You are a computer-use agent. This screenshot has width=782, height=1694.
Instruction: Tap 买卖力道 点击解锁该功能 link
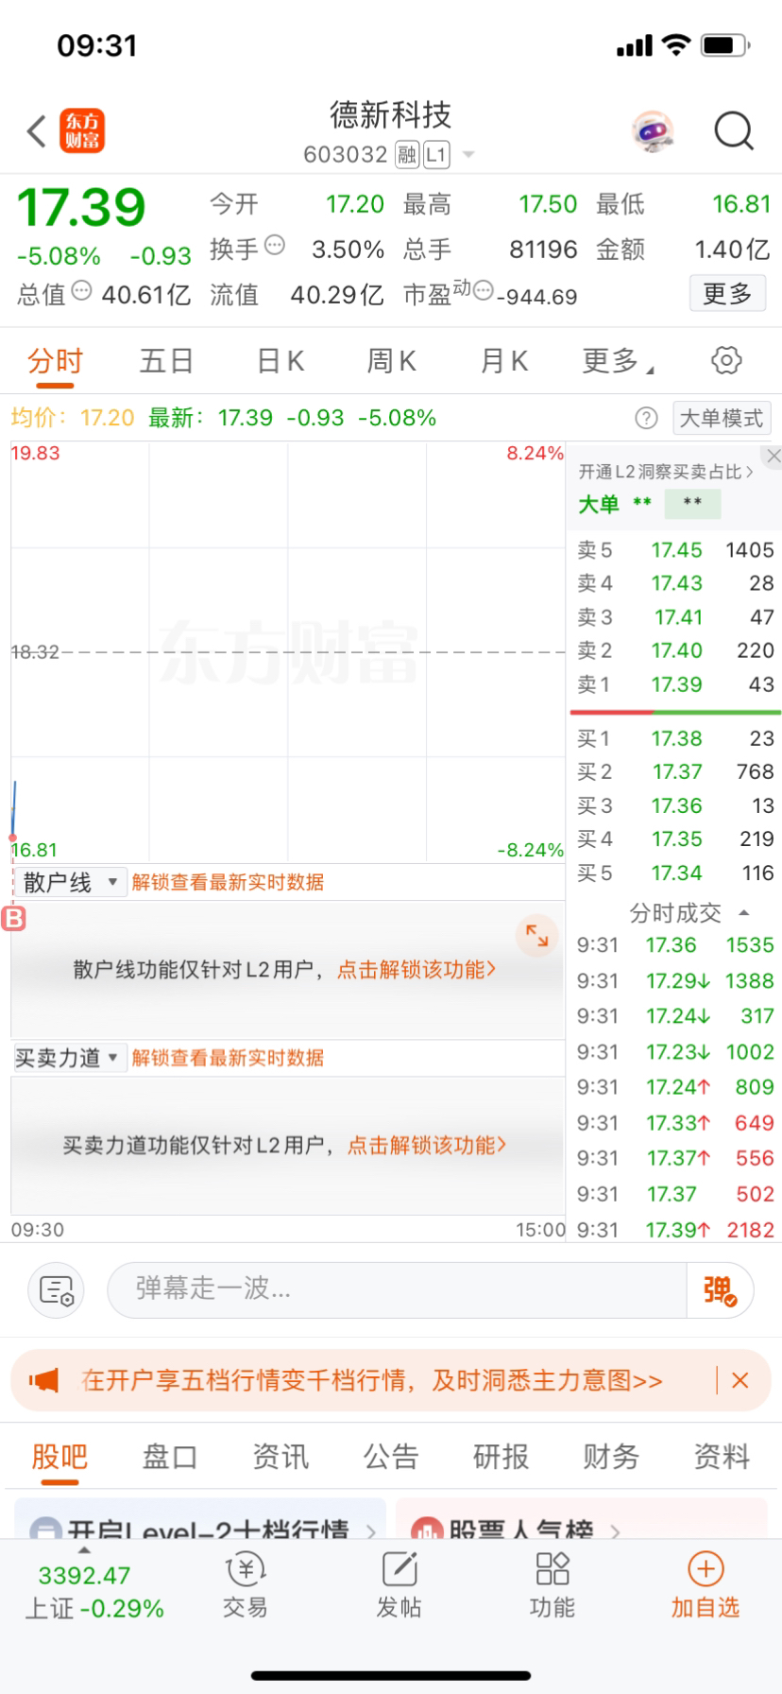click(427, 1145)
